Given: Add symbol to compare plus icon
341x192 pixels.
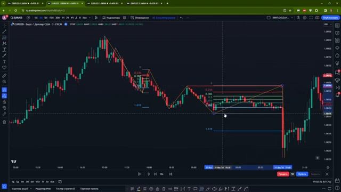Looking at the screenshot, I should [28, 18].
